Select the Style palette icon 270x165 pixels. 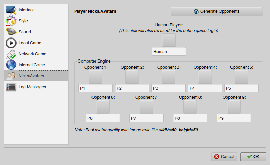pyautogui.click(x=11, y=21)
